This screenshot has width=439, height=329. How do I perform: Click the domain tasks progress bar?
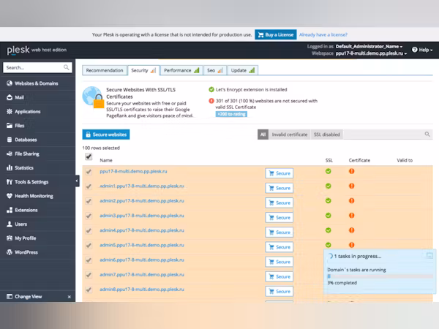[x=380, y=276]
